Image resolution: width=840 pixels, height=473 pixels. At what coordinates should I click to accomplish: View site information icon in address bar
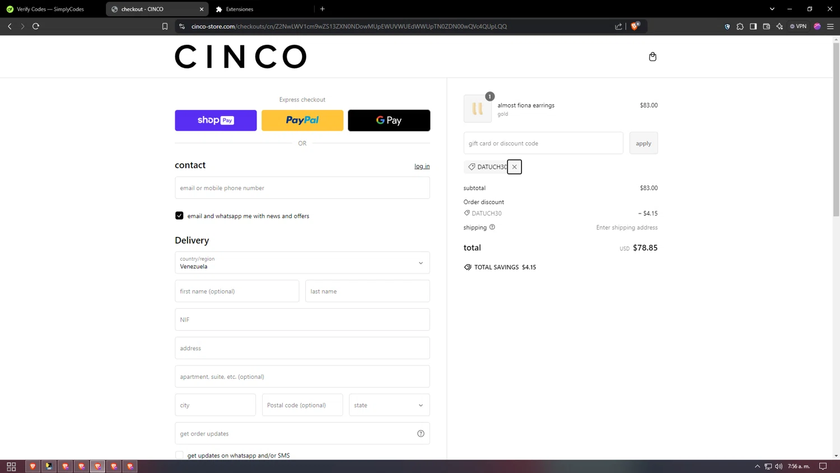tap(181, 26)
